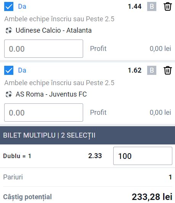The width and height of the screenshot is (175, 203).
Task: Click the football icon beside Udinese Calcio
Action: (9, 30)
